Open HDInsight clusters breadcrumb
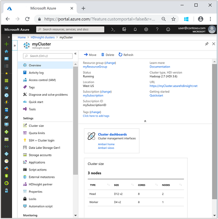This screenshot has height=219, width=218. [42, 37]
